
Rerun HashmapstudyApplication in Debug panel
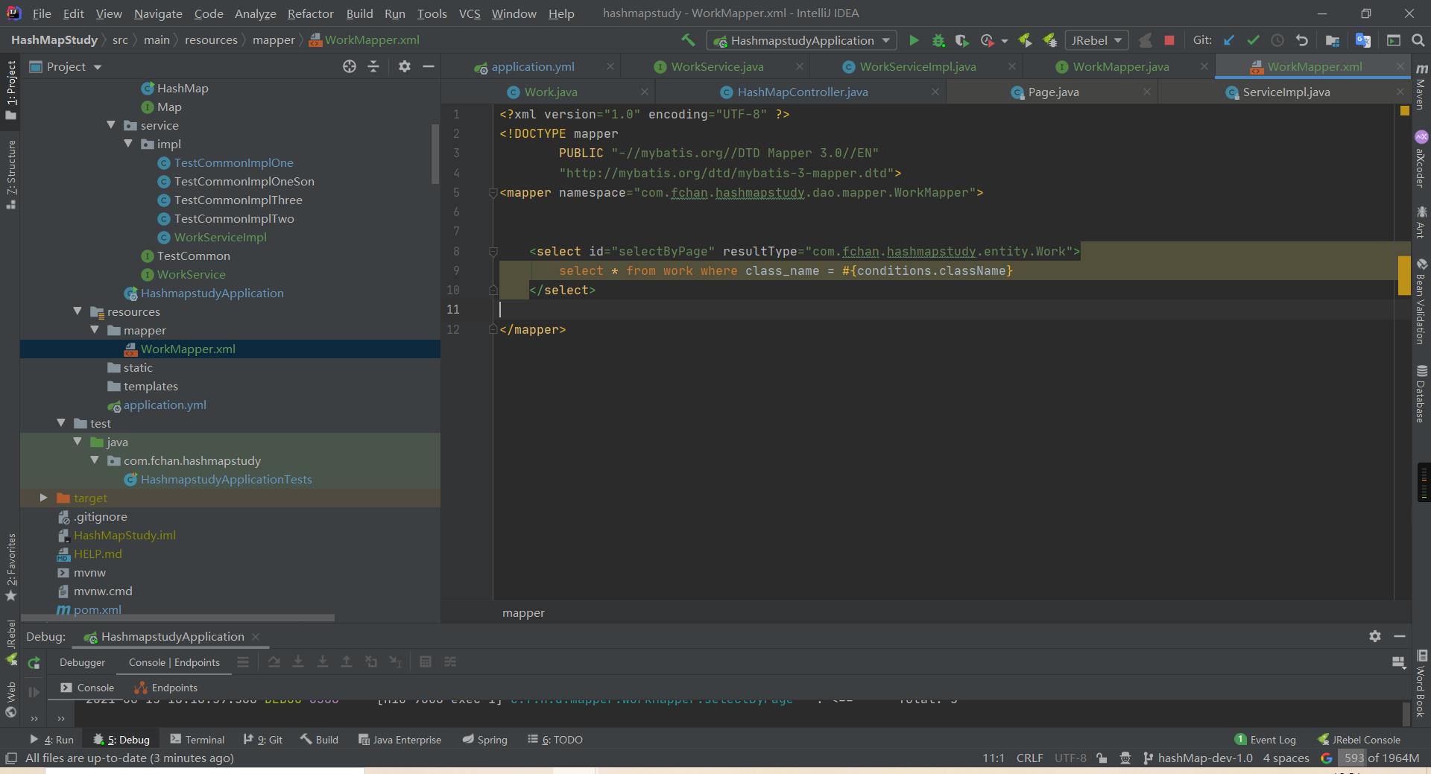[x=34, y=662]
